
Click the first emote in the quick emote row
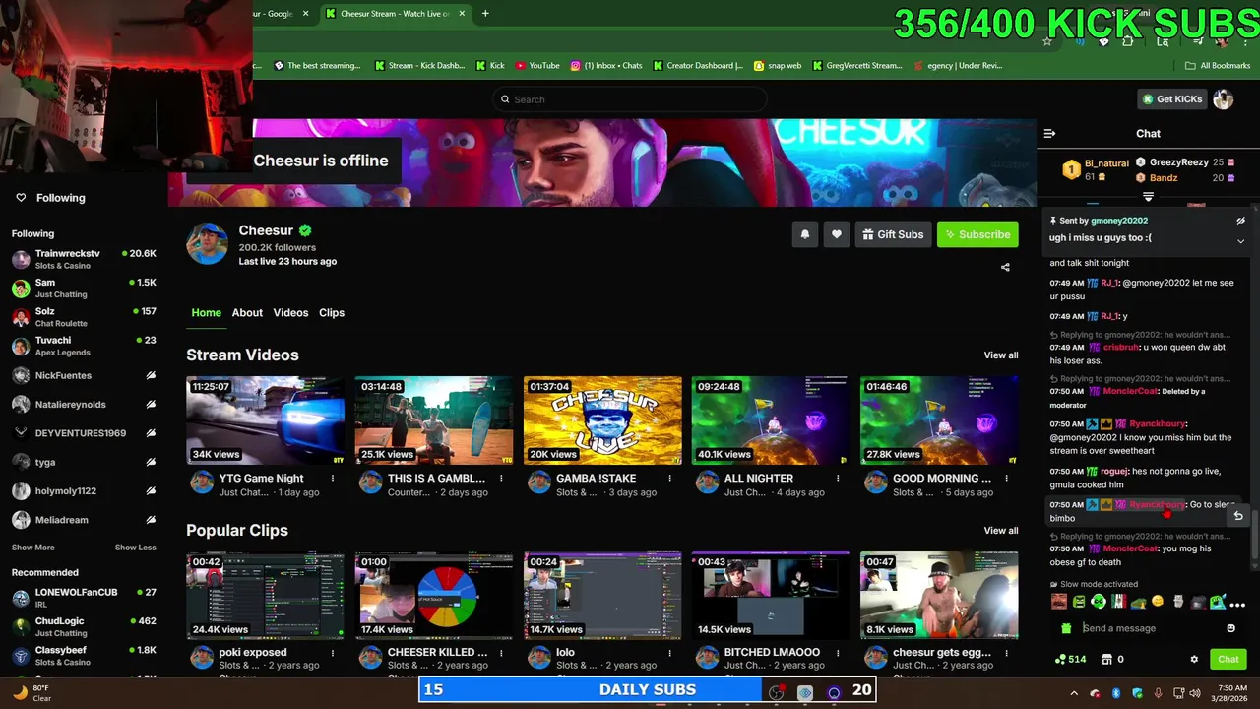pyautogui.click(x=1059, y=602)
